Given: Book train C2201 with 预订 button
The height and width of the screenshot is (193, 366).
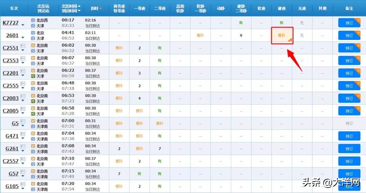Looking at the screenshot, I should pyautogui.click(x=349, y=73).
